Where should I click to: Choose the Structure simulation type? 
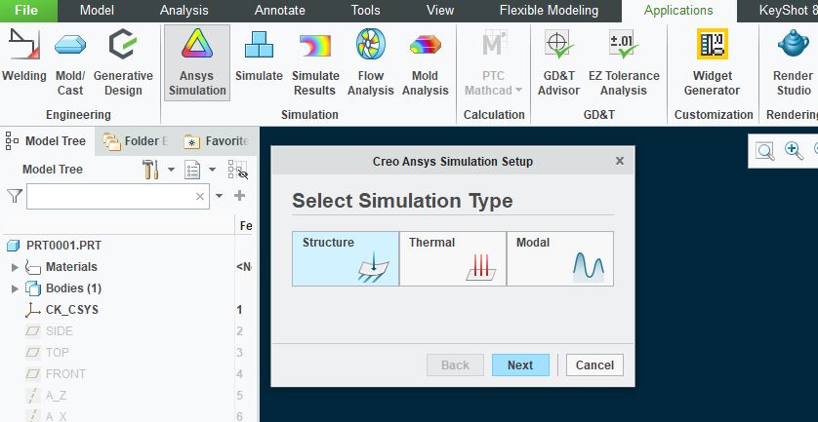tap(346, 259)
